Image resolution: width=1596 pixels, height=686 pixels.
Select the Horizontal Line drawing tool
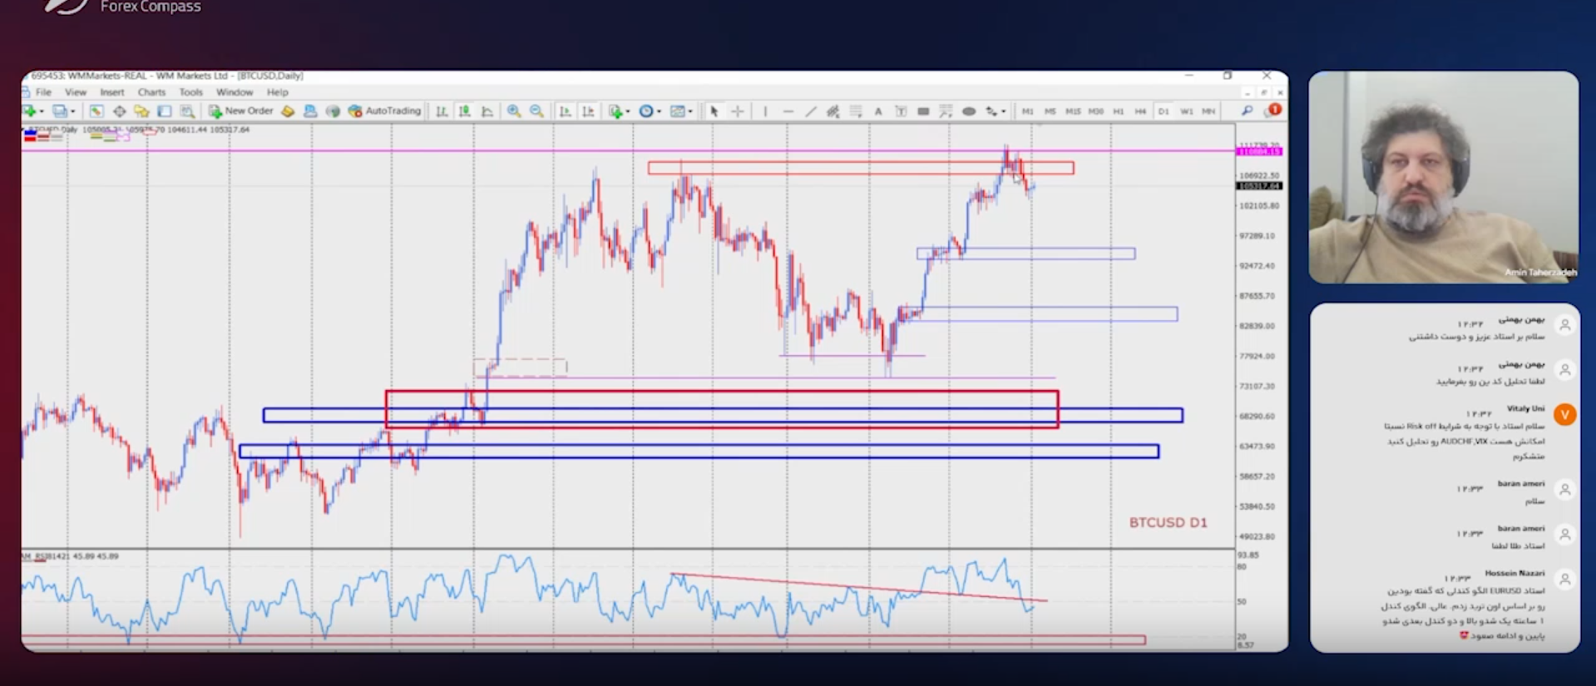coord(788,111)
